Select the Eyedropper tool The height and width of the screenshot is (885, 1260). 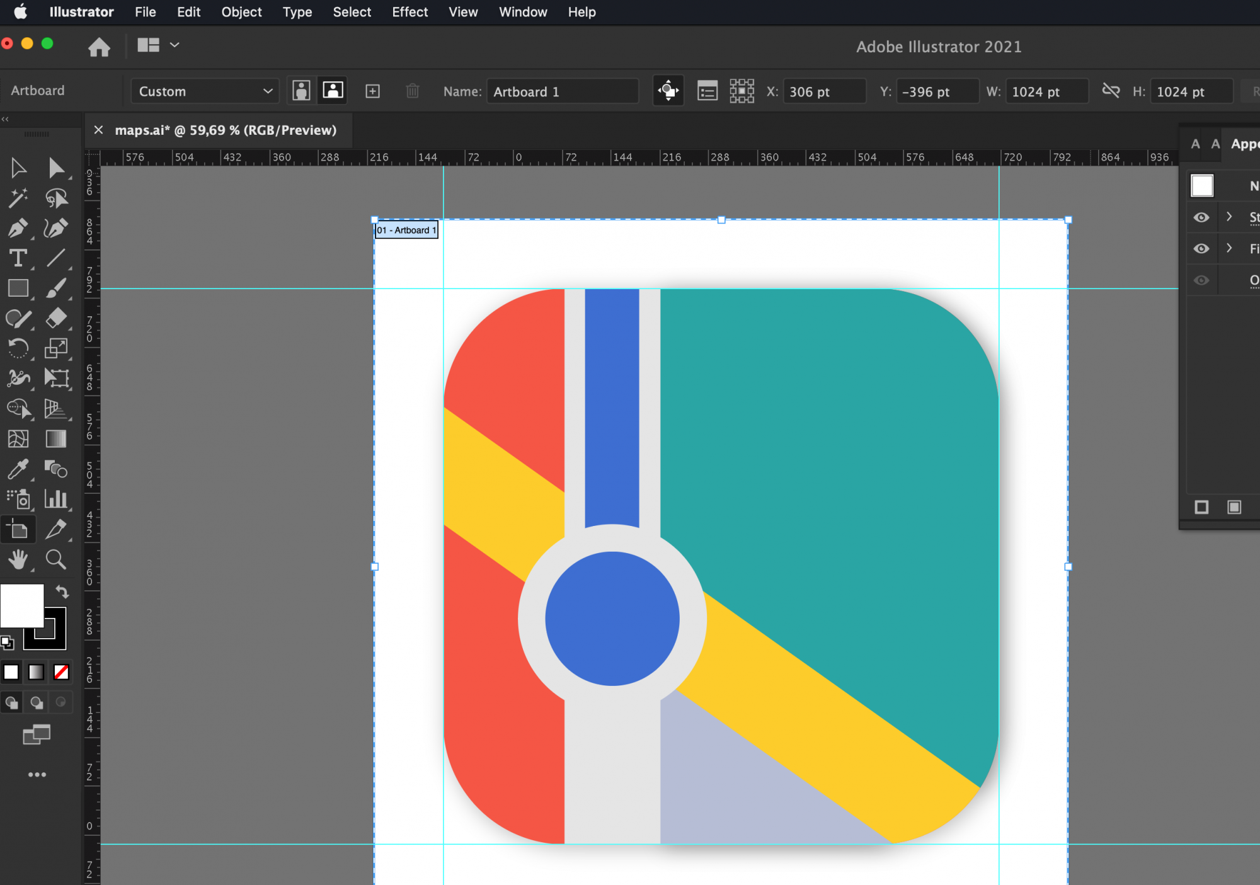click(18, 469)
